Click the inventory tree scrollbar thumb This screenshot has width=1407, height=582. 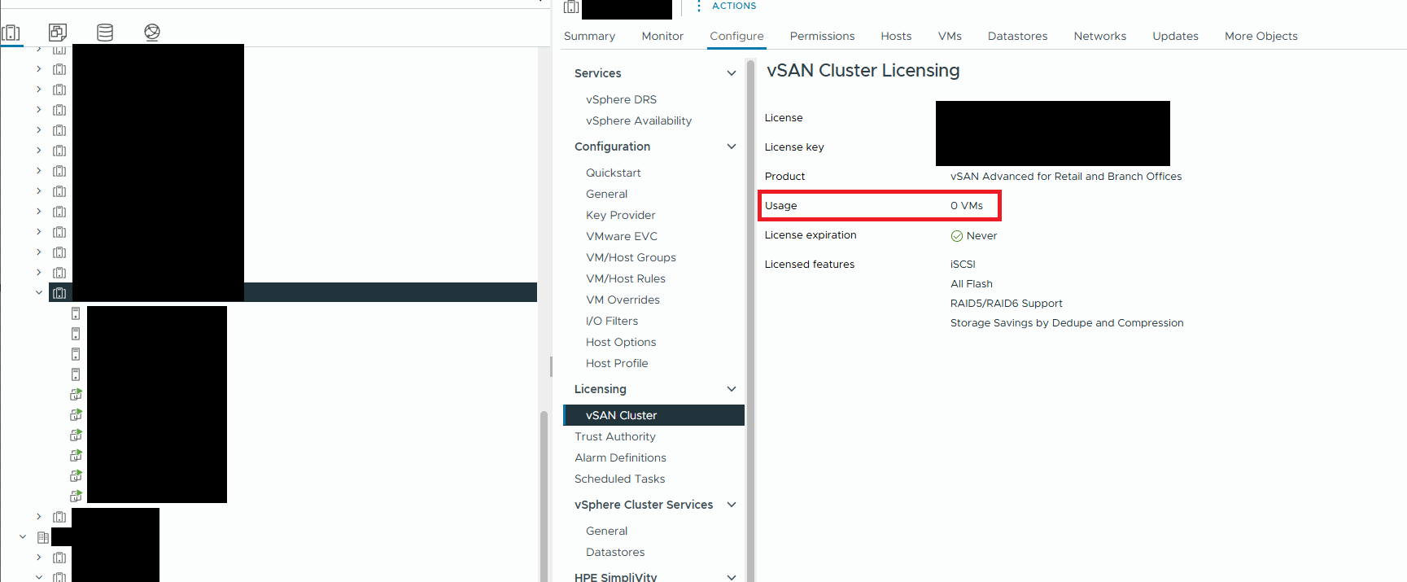click(544, 497)
